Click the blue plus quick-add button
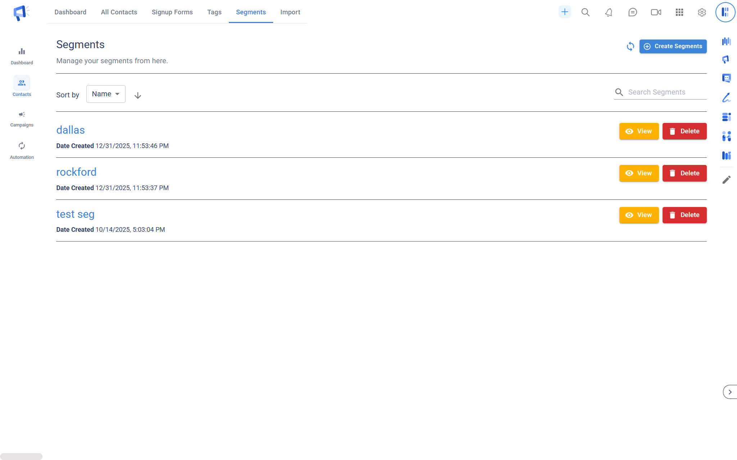 click(564, 12)
